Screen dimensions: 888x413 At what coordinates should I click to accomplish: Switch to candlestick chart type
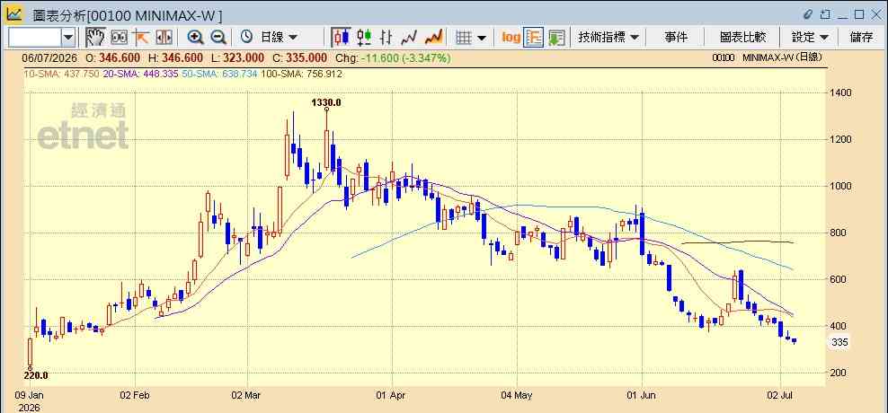point(341,38)
